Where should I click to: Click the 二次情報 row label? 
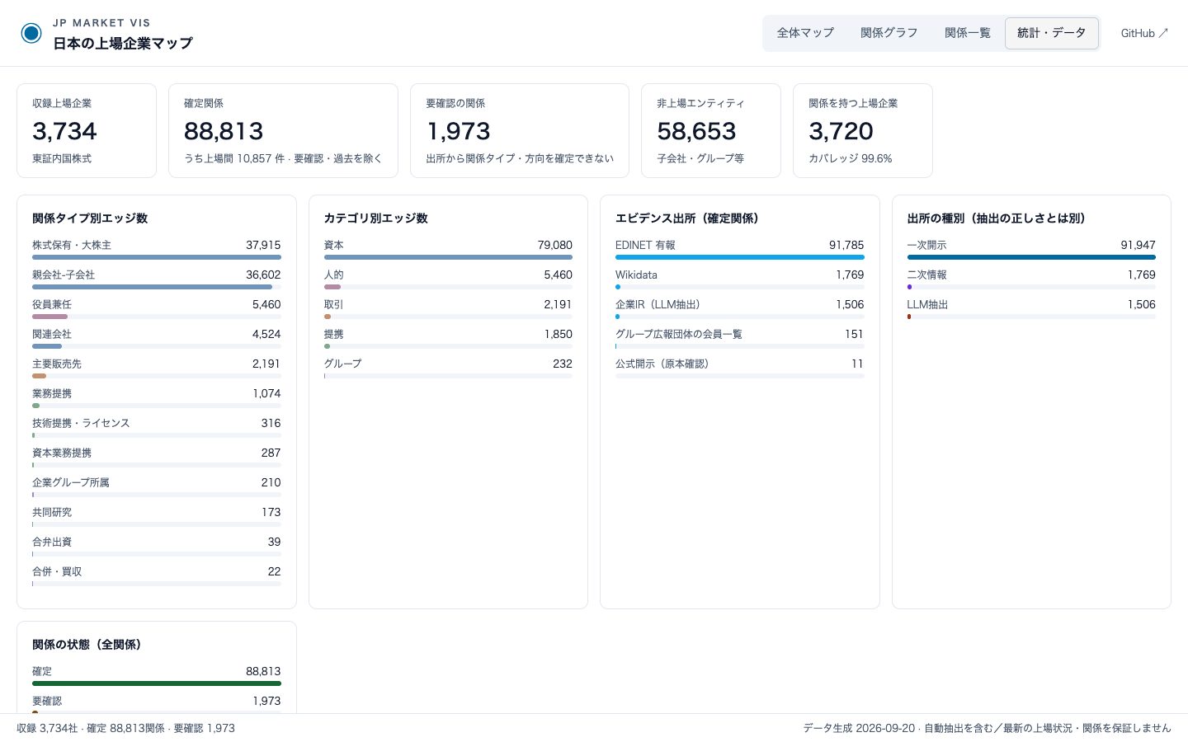point(927,275)
